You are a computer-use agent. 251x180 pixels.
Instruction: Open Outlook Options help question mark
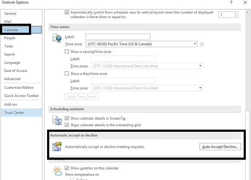coord(231,3)
